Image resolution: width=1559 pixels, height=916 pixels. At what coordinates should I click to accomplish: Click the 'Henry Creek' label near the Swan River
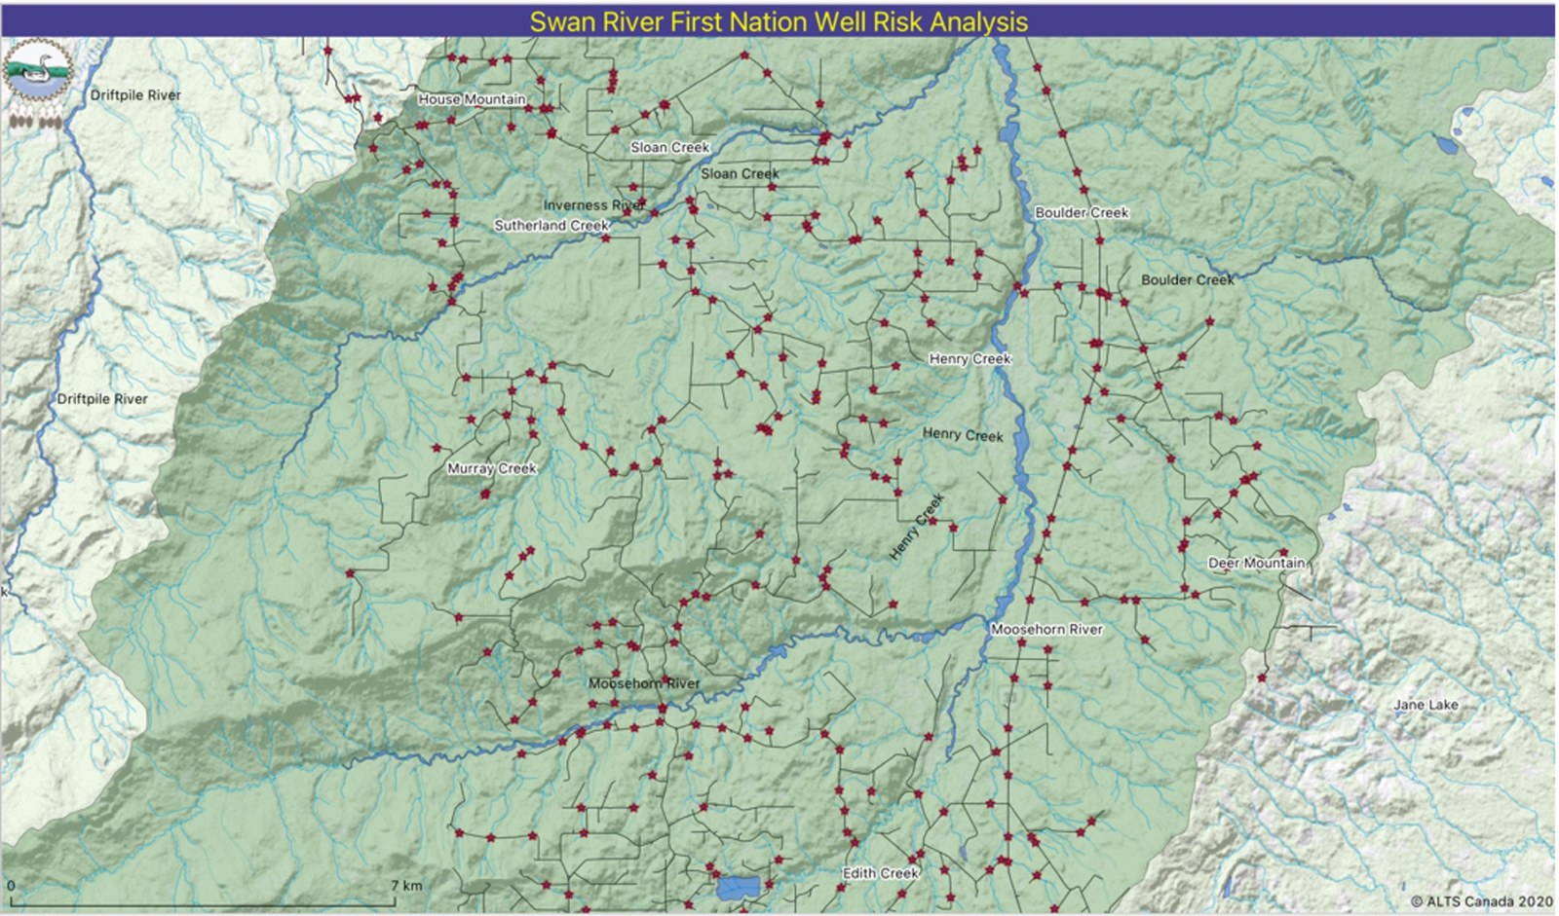tap(970, 359)
